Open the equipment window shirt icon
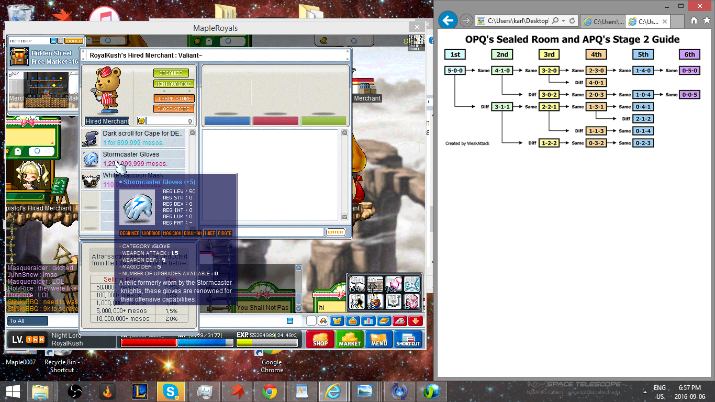 [337, 321]
